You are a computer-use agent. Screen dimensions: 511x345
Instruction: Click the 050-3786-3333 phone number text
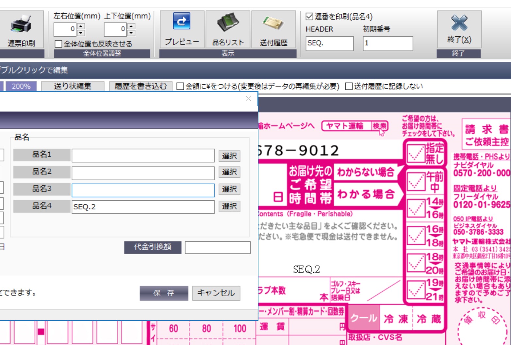(478, 232)
